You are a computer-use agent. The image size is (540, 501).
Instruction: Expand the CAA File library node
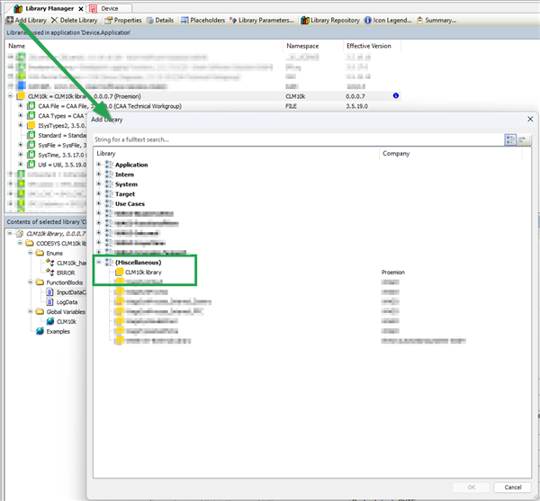click(20, 105)
